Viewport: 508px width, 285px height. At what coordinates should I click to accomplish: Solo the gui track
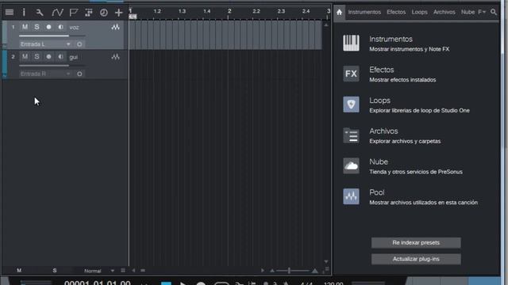coord(37,57)
